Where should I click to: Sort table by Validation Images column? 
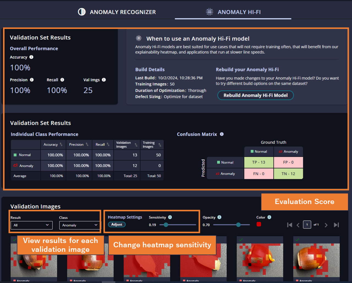tap(136, 145)
